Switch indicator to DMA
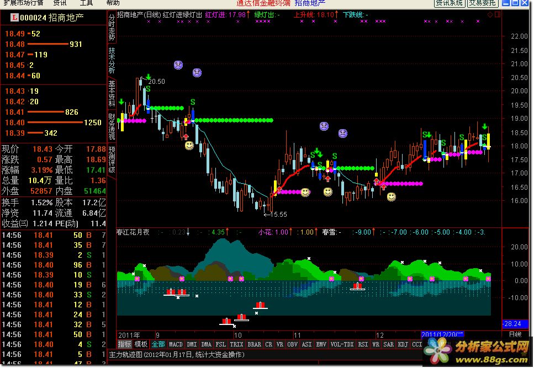 206,344
